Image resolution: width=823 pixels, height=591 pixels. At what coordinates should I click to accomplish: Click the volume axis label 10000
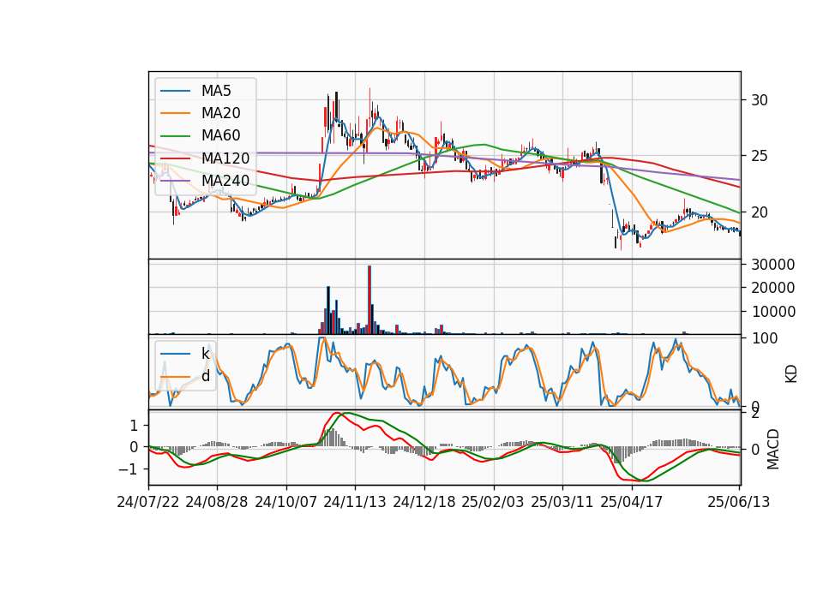773,312
